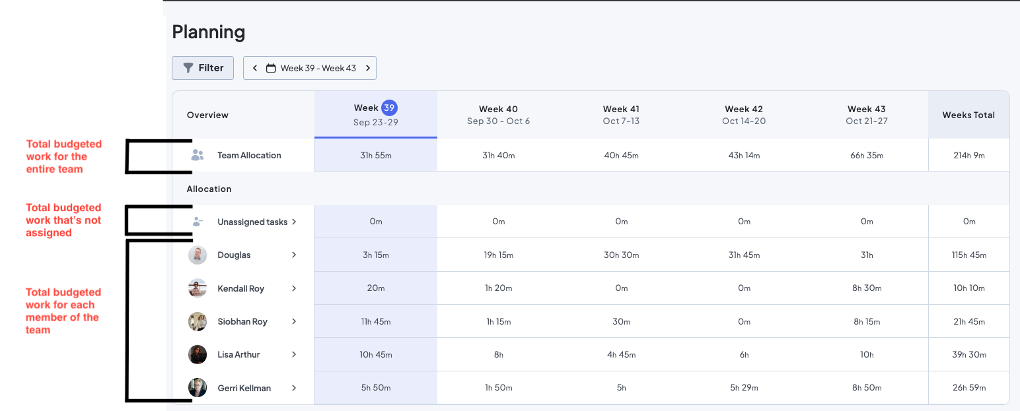Click Team Allocation total 214h 9m
Viewport: 1020px width, 411px height.
[969, 156]
